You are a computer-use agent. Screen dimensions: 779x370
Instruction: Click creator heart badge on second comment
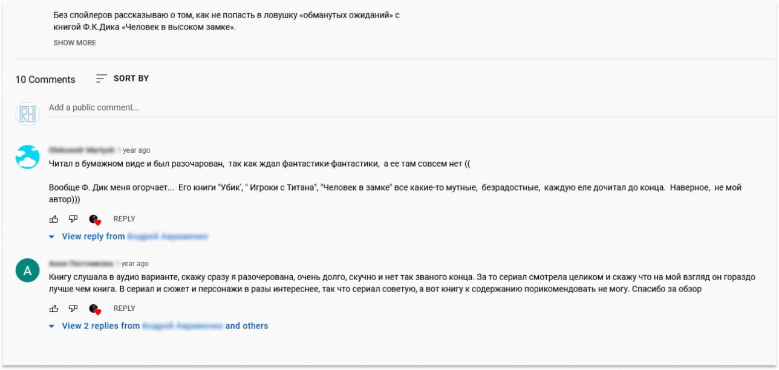point(94,309)
